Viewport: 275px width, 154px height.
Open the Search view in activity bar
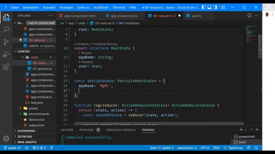click(6, 30)
